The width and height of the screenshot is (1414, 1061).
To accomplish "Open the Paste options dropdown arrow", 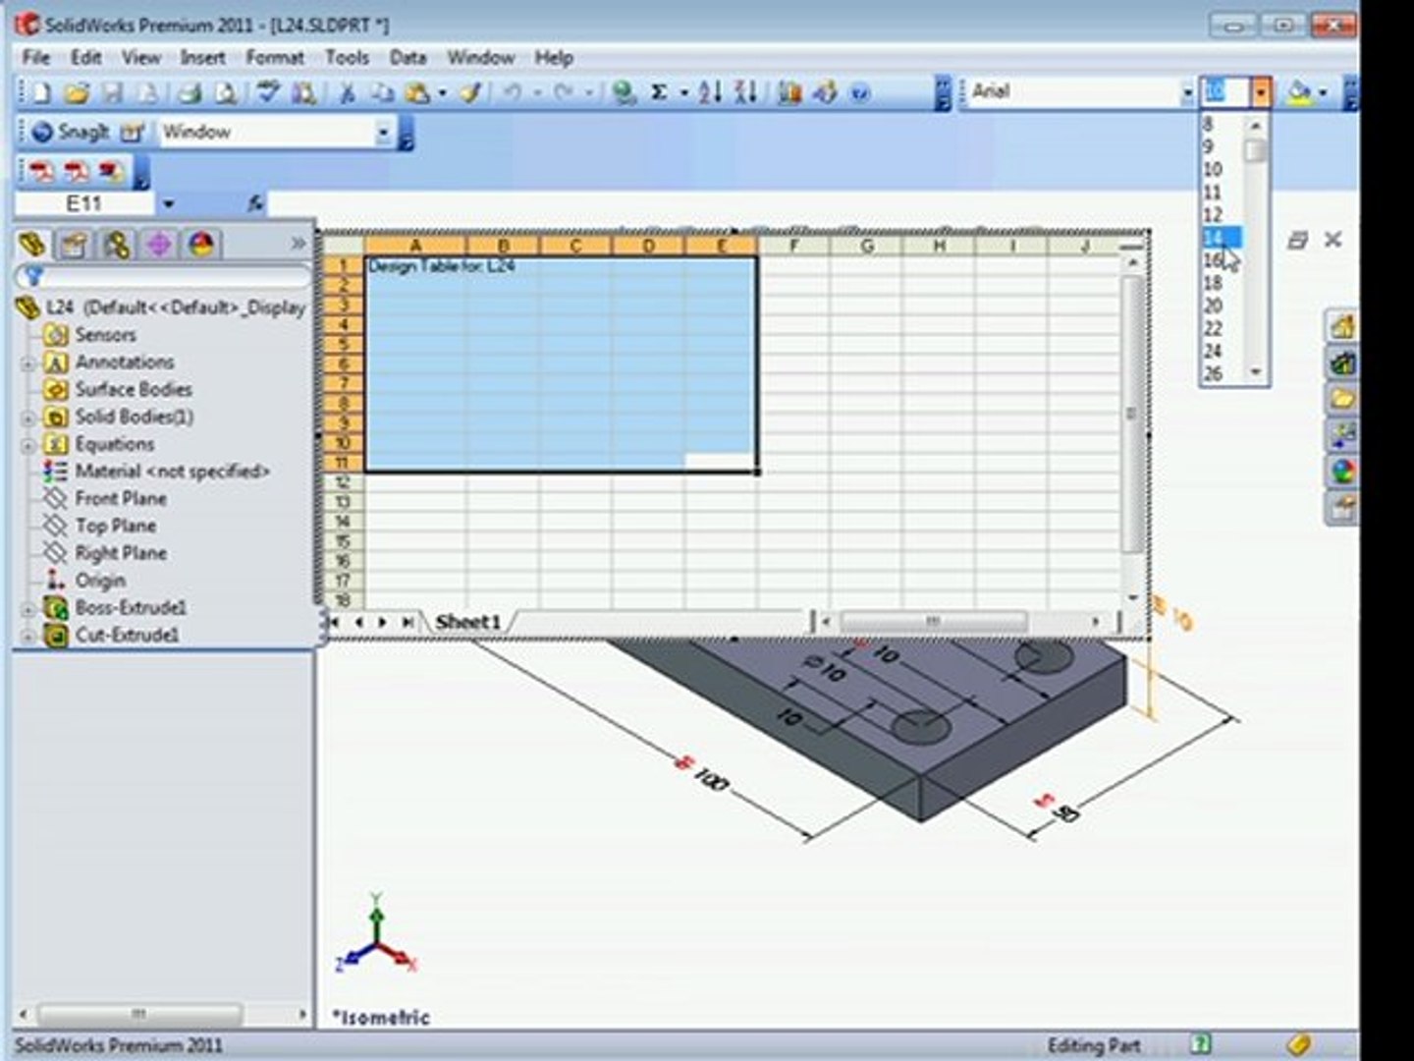I will click(442, 93).
